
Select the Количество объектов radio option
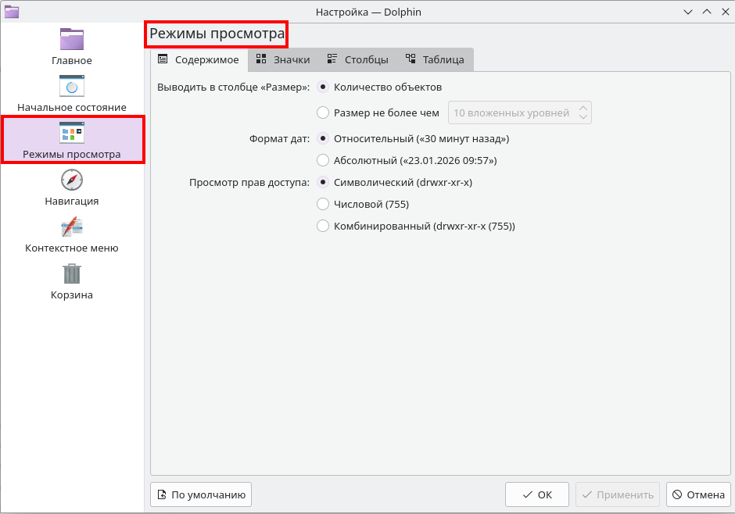pyautogui.click(x=323, y=87)
